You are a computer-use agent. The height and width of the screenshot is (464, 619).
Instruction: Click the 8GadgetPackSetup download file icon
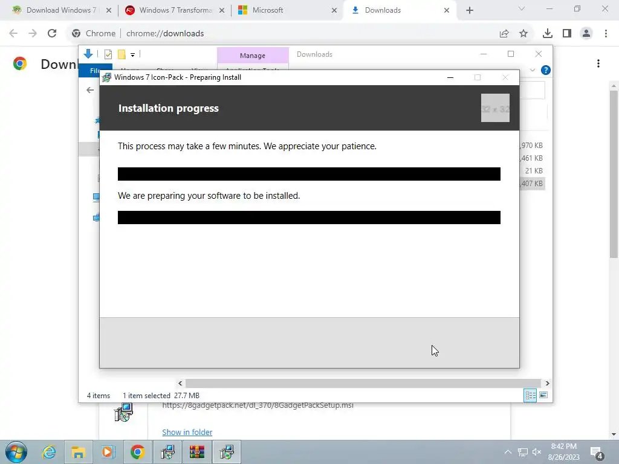pos(123,412)
